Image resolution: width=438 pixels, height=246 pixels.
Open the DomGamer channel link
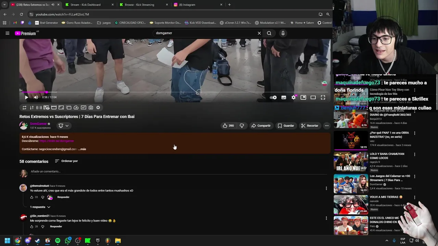pyautogui.click(x=38, y=124)
